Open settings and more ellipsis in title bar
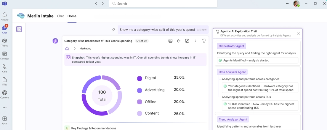Screen dimensions: 327x130 click(x=288, y=4)
